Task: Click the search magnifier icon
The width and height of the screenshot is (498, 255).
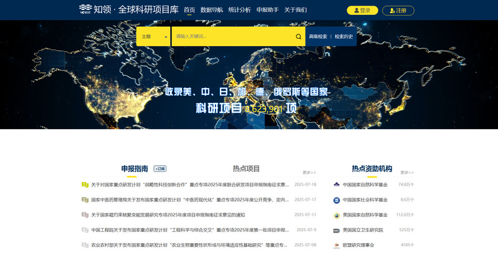Action: 299,36
